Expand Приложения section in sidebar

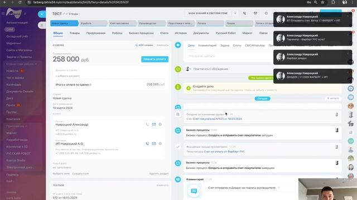pyautogui.click(x=16, y=126)
